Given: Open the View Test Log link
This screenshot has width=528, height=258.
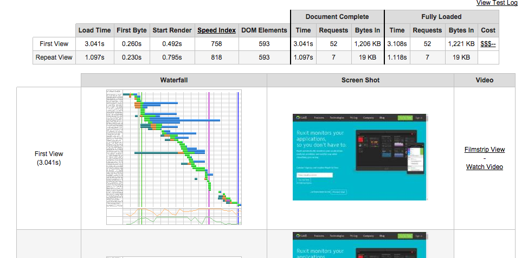Looking at the screenshot, I should [497, 3].
